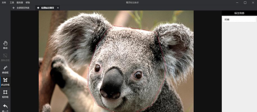The width and height of the screenshot is (257, 112).
Task: Open the 服务器 menu
Action: tap(20, 3)
